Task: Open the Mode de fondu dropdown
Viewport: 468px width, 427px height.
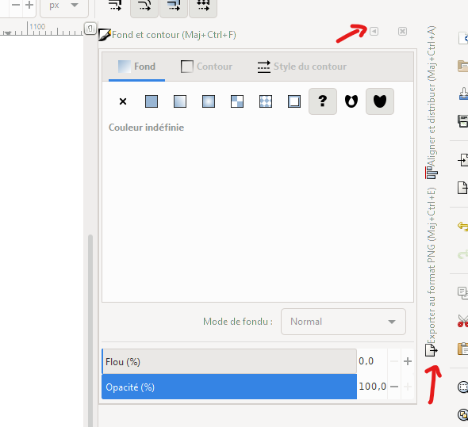Action: coord(343,322)
